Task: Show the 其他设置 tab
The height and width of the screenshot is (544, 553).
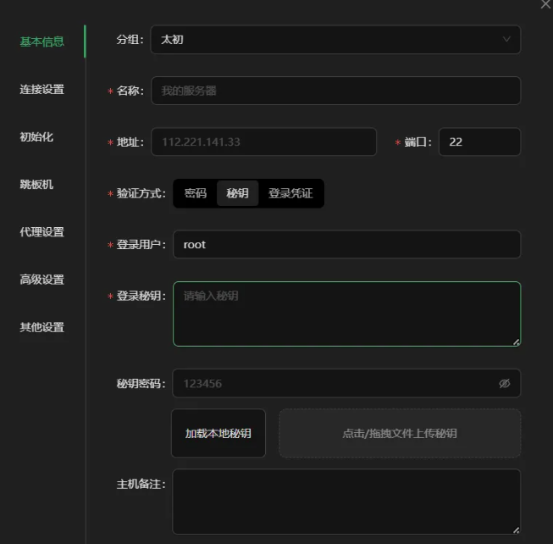Action: coord(41,327)
